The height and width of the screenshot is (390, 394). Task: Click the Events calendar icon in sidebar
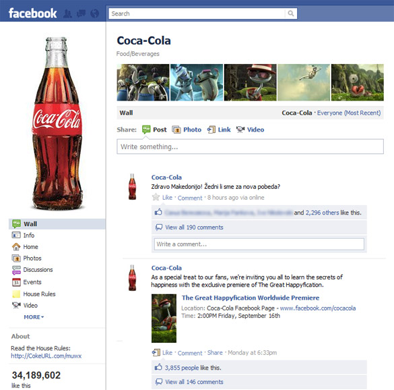[x=16, y=282]
